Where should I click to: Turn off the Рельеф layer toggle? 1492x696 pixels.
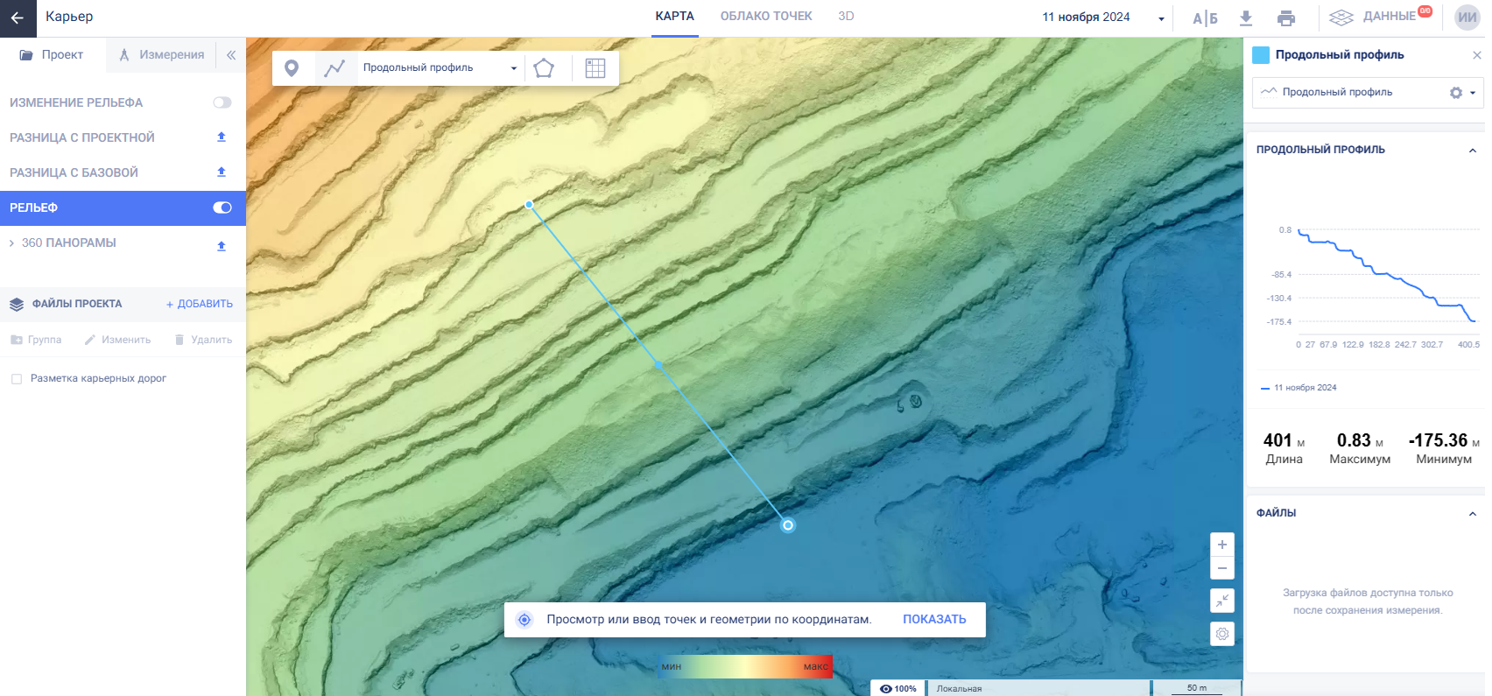click(222, 207)
